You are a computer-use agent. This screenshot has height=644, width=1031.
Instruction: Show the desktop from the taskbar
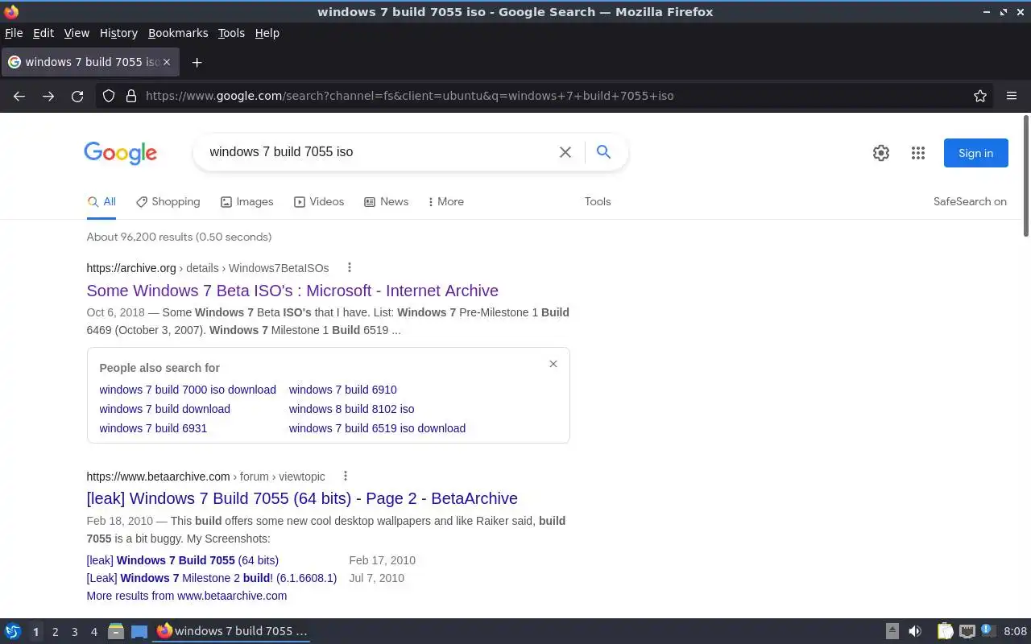(139, 631)
